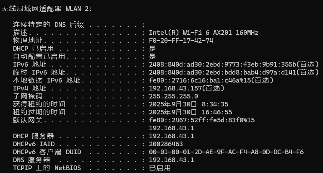Click the DHCPv6 IAID value 200286463

point(165,144)
